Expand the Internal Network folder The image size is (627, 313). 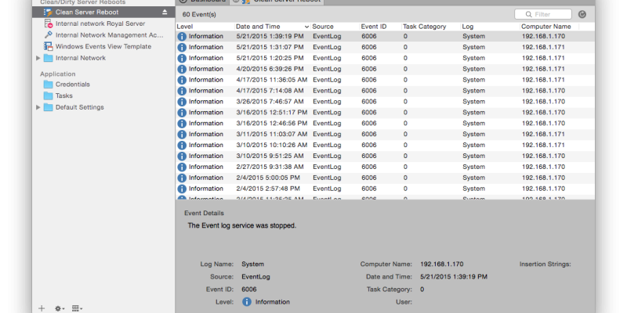pos(38,58)
